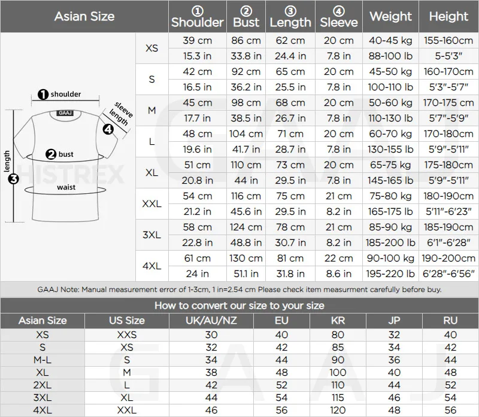Click the M-L row in conversion table
Image resolution: width=479 pixels, height=417 pixels.
239,360
